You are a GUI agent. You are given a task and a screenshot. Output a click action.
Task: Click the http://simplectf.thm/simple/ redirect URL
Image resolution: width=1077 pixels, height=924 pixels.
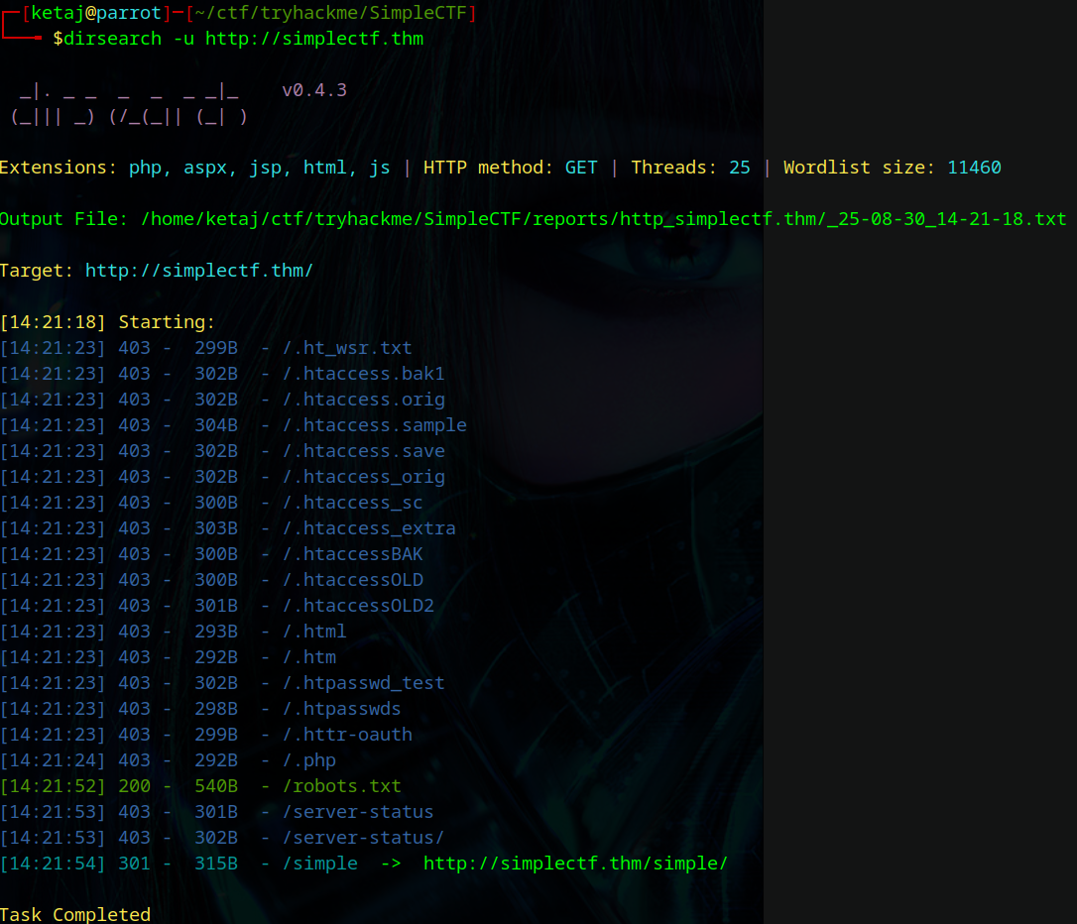pos(575,864)
